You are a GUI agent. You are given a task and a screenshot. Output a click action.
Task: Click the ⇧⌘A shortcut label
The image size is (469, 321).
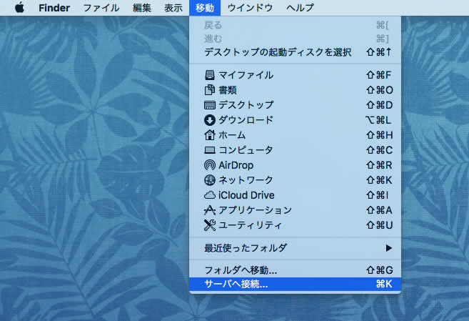tap(379, 210)
